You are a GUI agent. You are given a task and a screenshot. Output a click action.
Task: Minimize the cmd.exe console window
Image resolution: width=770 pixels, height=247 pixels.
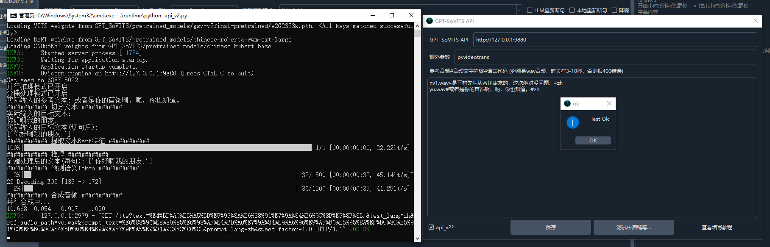[373, 15]
